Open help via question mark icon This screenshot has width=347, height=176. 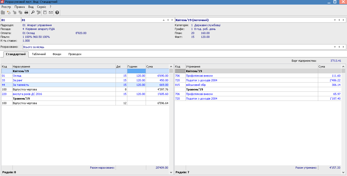pyautogui.click(x=57, y=12)
